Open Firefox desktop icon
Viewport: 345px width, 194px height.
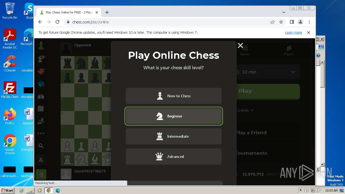(x=10, y=116)
